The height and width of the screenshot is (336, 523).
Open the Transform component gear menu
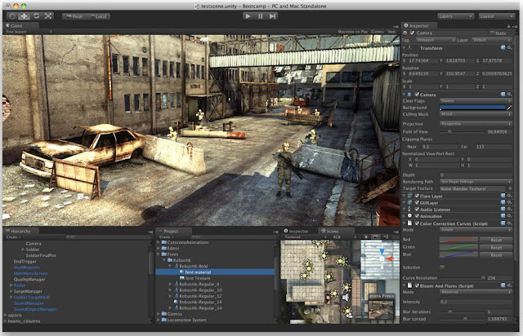tap(510, 48)
